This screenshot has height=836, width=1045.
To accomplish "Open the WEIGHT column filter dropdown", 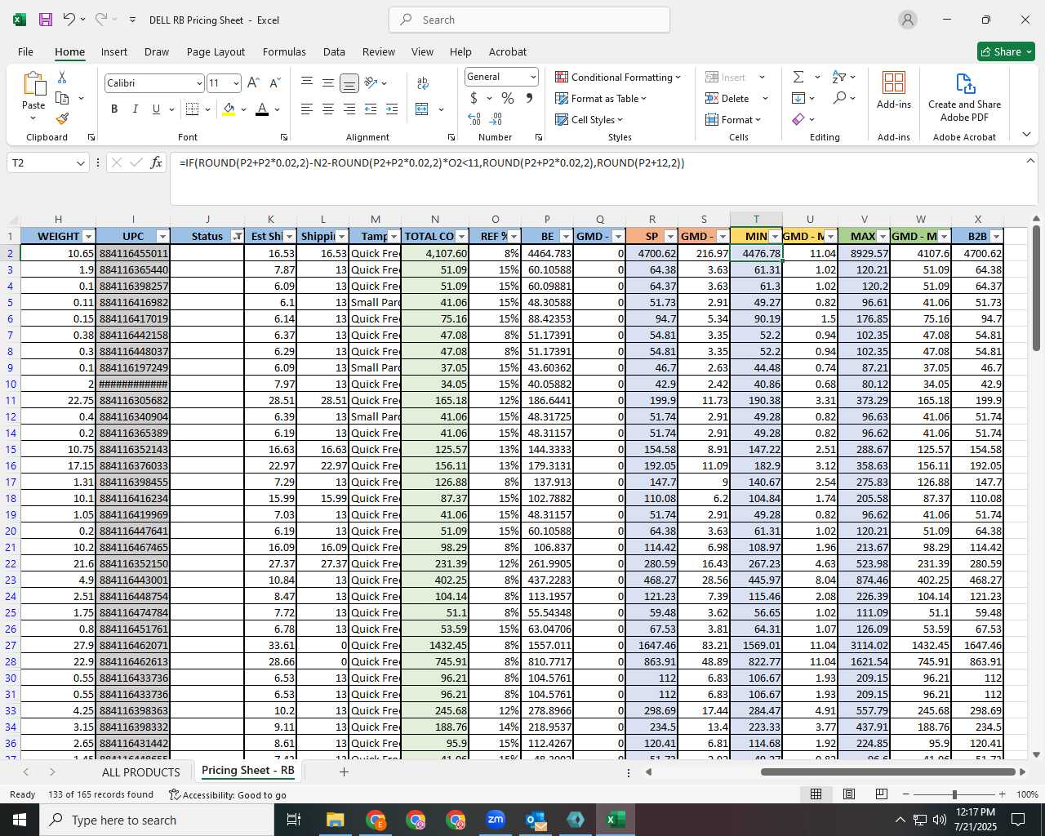I will (89, 236).
